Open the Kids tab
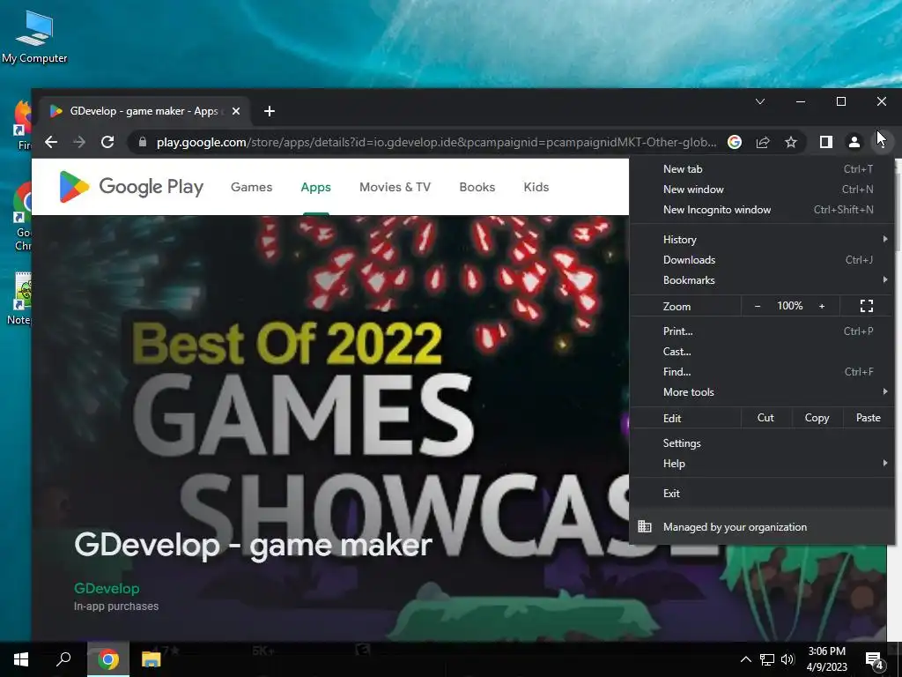Viewport: 902px width, 677px height. tap(536, 187)
